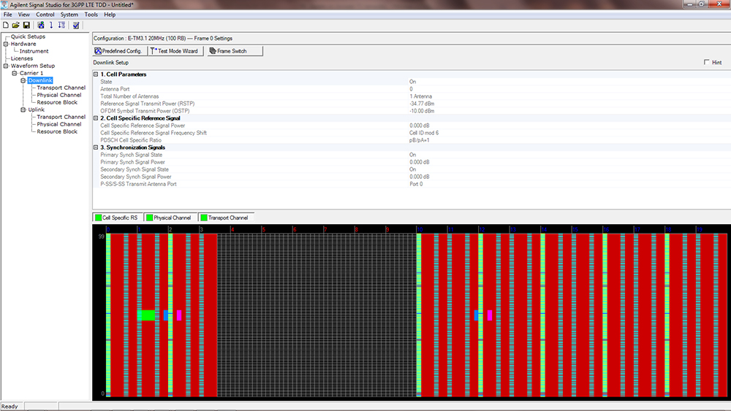Click the single down-arrow toolbar icon

(x=51, y=26)
